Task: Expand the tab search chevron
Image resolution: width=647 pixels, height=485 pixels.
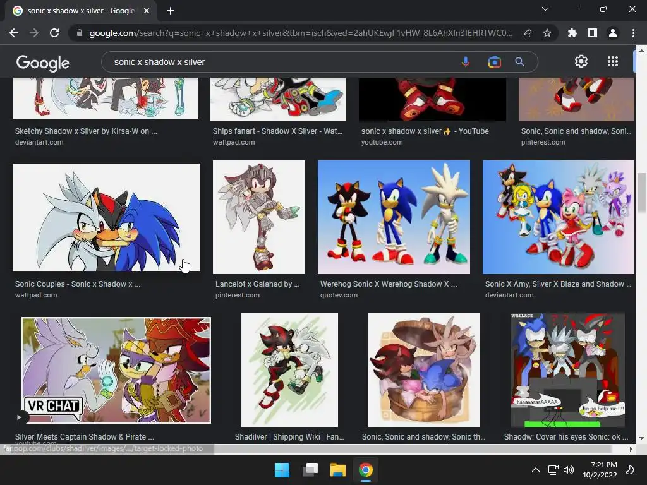Action: tap(545, 9)
